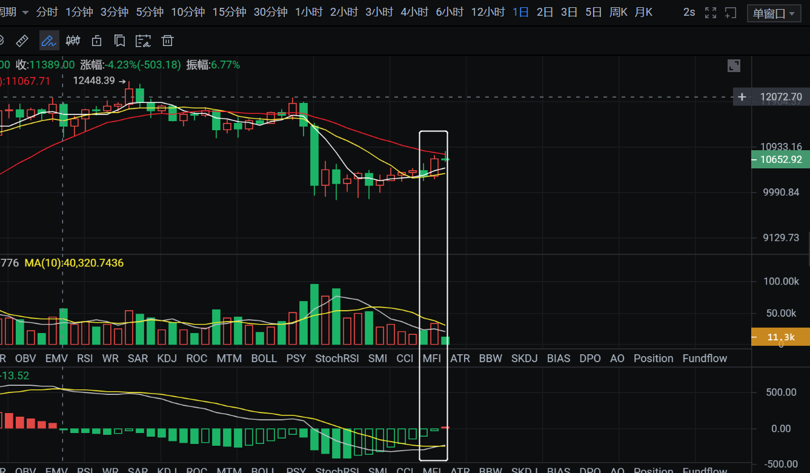
Task: Select the 周K weekly timeframe
Action: click(x=618, y=12)
